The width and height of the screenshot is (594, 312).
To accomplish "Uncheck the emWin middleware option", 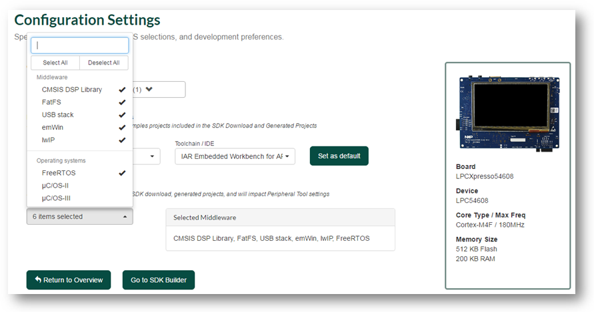I will (x=79, y=128).
